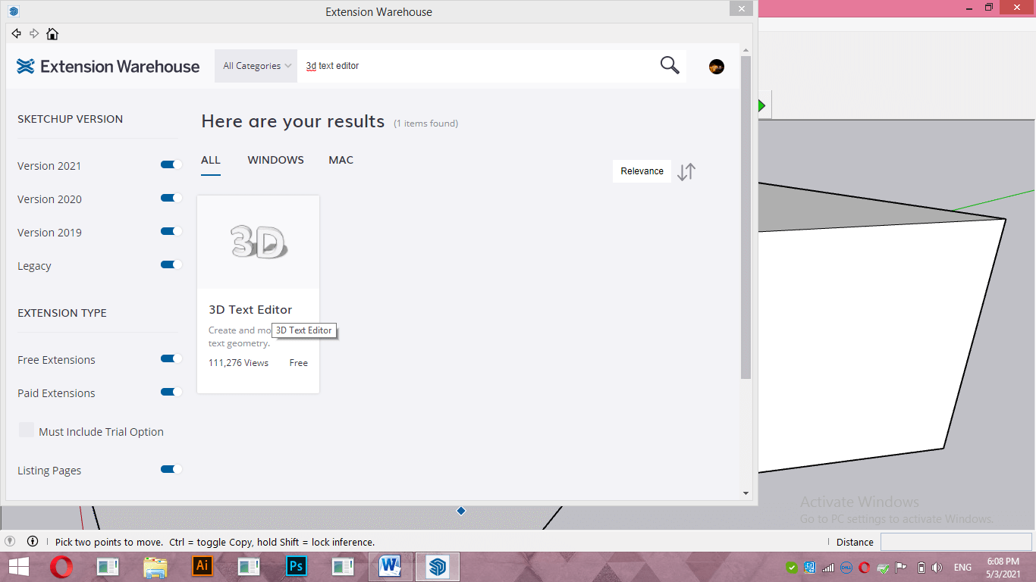Screen dimensions: 1036x582
Task: Click the scrollbar up arrow in Extension Warehouse
Action: point(746,50)
